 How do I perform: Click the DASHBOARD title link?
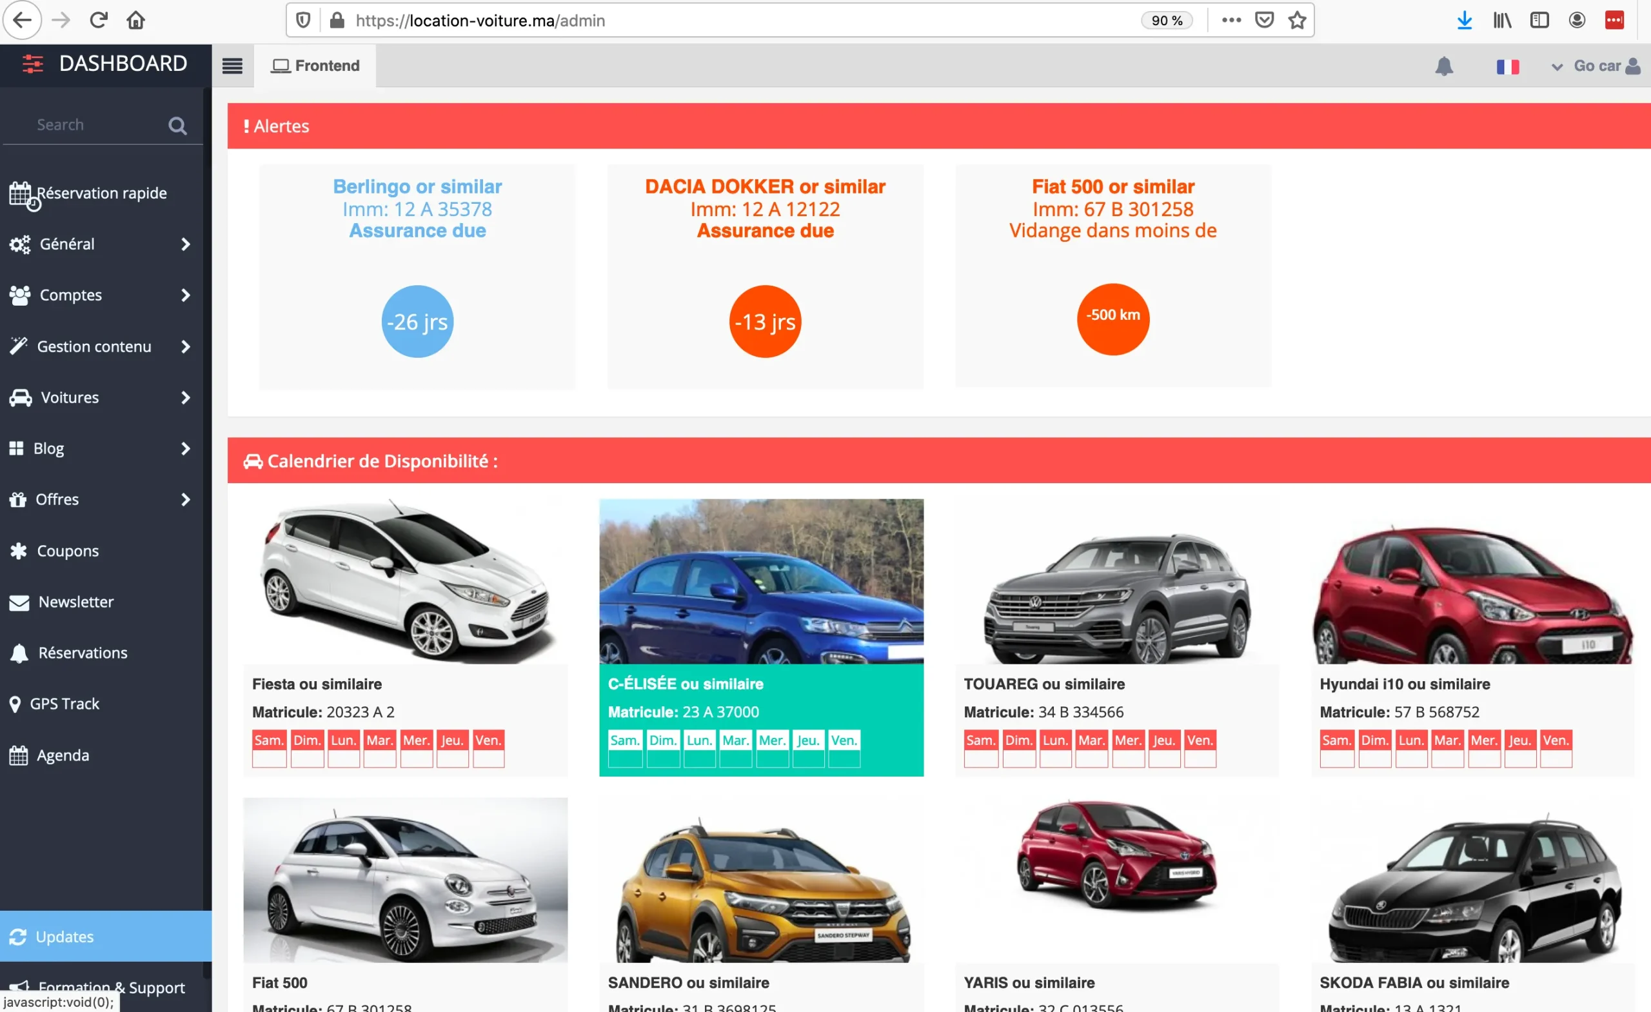123,64
